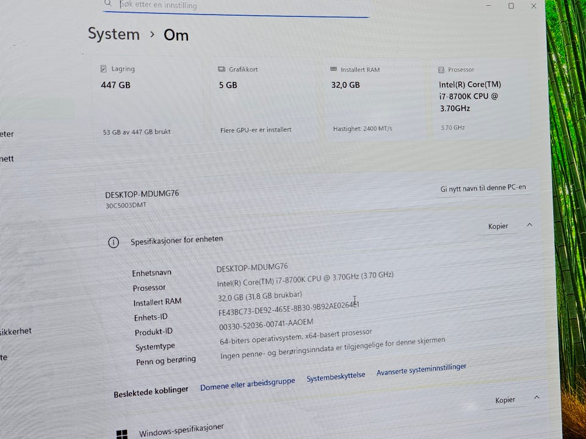Select model text 30C5003DMT
586x439 pixels.
coord(126,205)
